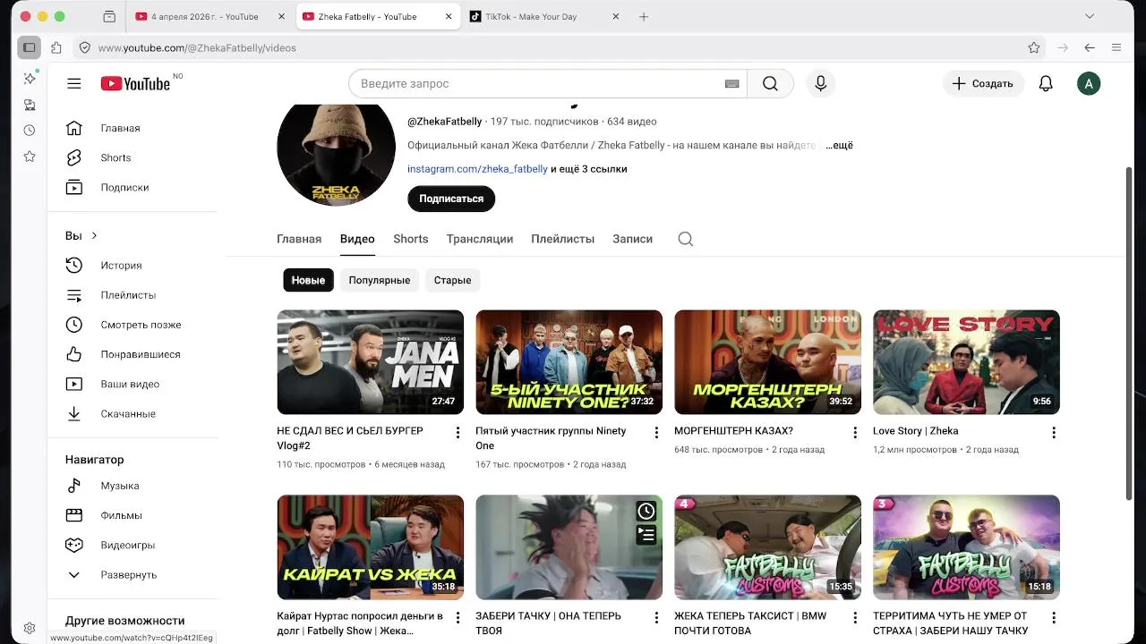Screen dimensions: 1146x644
Task: Switch to channel Главная tab
Action: click(x=299, y=239)
